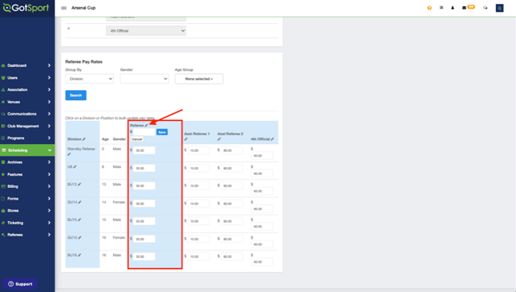Click the Referee bulk rate input field
Viewport: 516px width, 292px height.
145,132
